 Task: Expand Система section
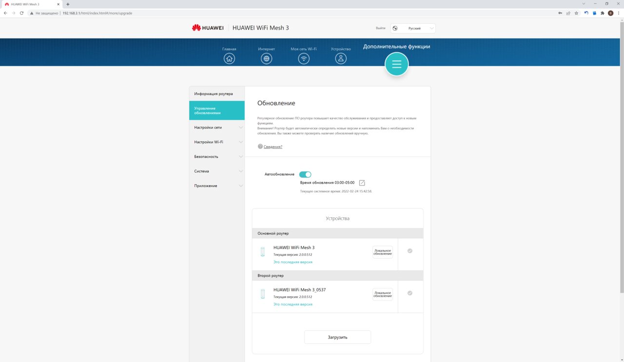coord(217,171)
